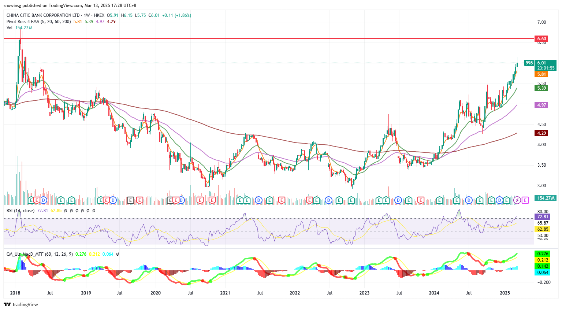This screenshot has width=562, height=311.
Task: Select the red 6.60 horizontal line price label
Action: tap(541, 38)
